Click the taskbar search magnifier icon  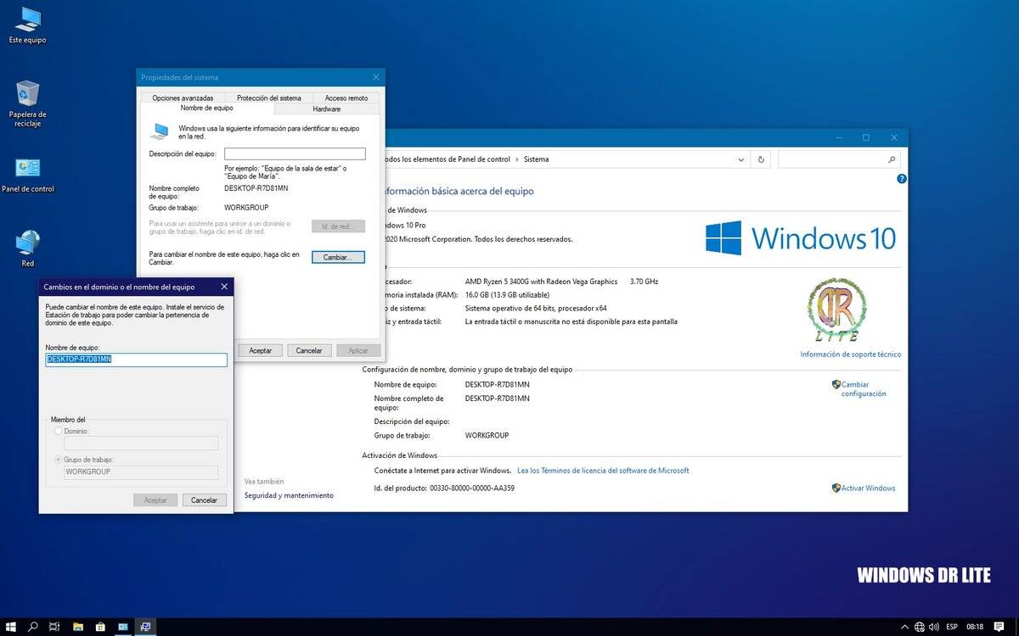tap(33, 627)
